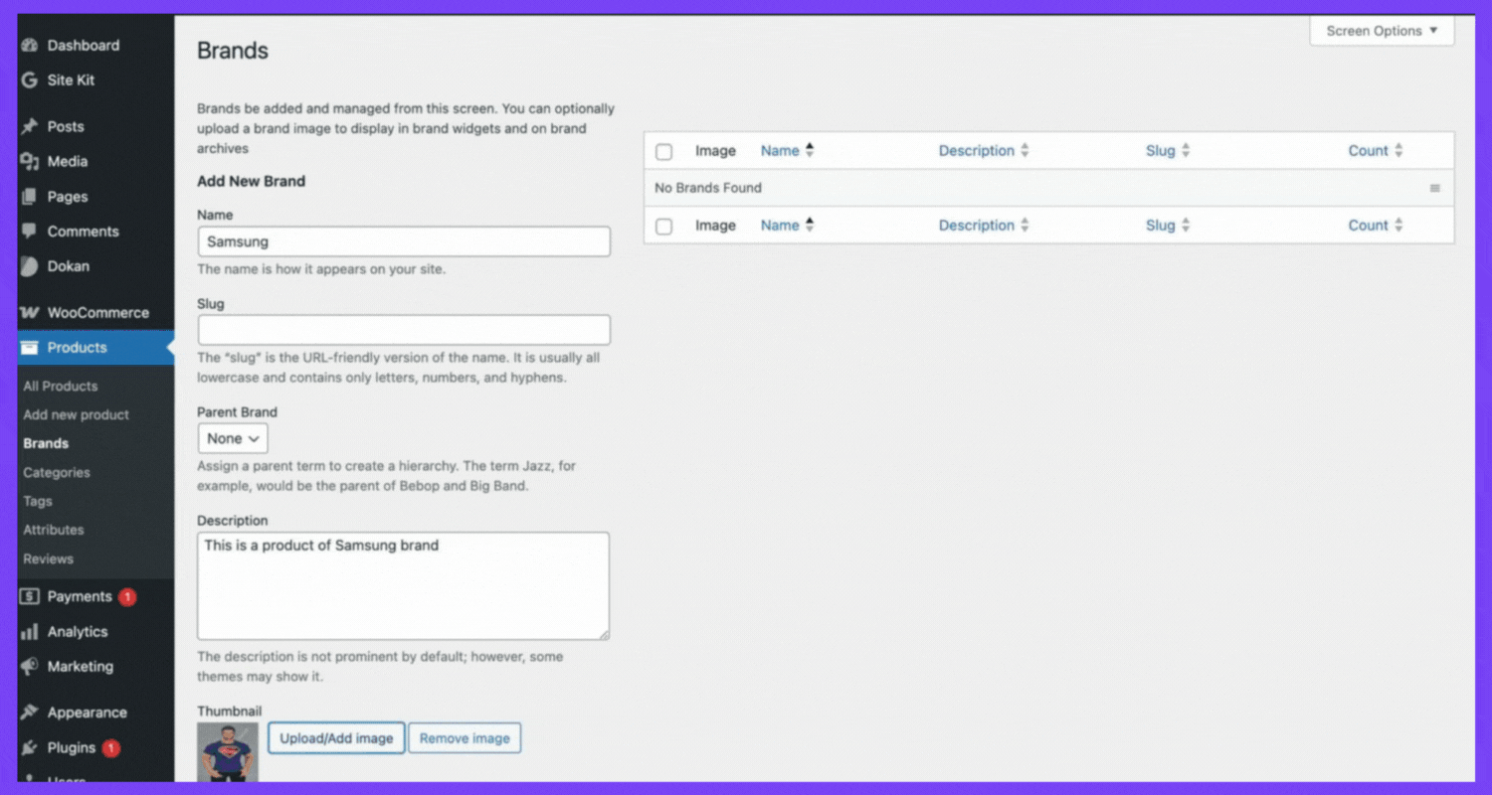This screenshot has height=795, width=1492.
Task: Toggle select-all checkbox in table footer
Action: [664, 227]
